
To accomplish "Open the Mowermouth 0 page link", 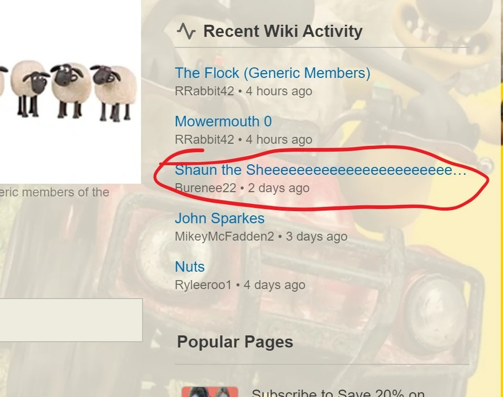I will pyautogui.click(x=223, y=122).
